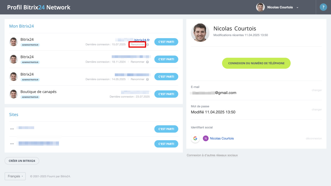Click changer next to the E-mail field
Image resolution: width=331 pixels, height=186 pixels.
coord(317,90)
